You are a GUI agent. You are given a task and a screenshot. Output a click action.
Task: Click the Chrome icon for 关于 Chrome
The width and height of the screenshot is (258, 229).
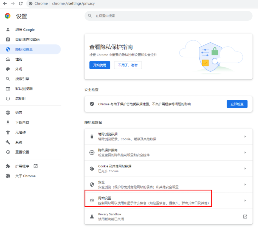(x=8, y=176)
